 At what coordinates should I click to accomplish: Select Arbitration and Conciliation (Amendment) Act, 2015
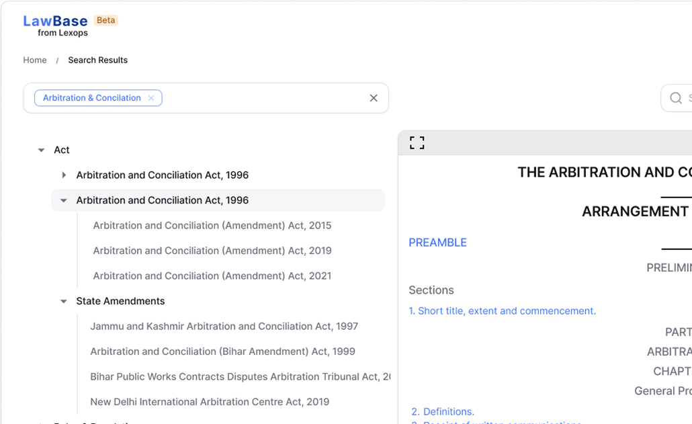212,226
